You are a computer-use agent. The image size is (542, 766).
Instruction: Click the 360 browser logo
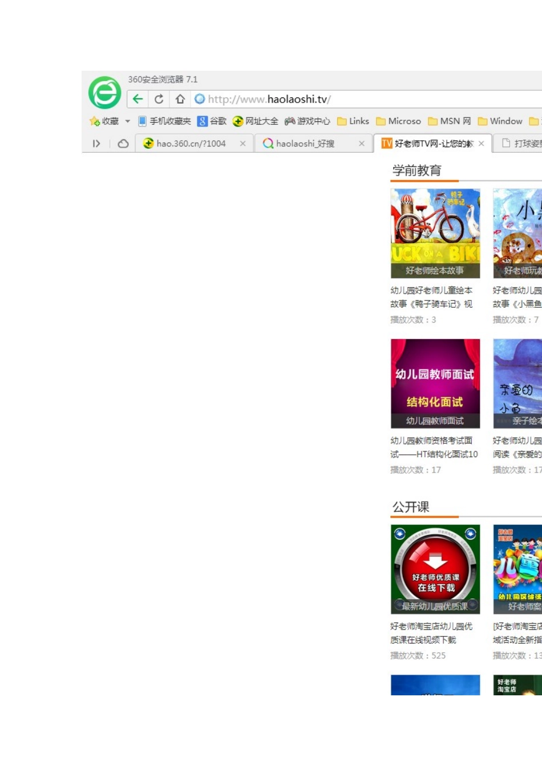(105, 93)
